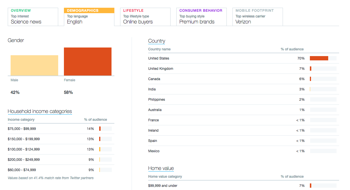
Task: Click the Male gender bar
Action: click(x=34, y=65)
